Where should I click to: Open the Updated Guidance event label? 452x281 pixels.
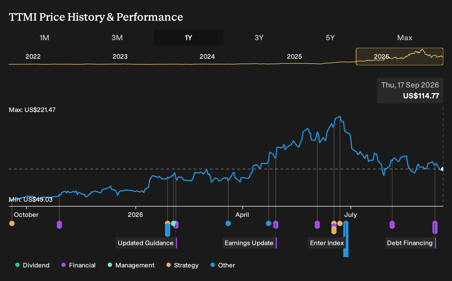coord(146,243)
